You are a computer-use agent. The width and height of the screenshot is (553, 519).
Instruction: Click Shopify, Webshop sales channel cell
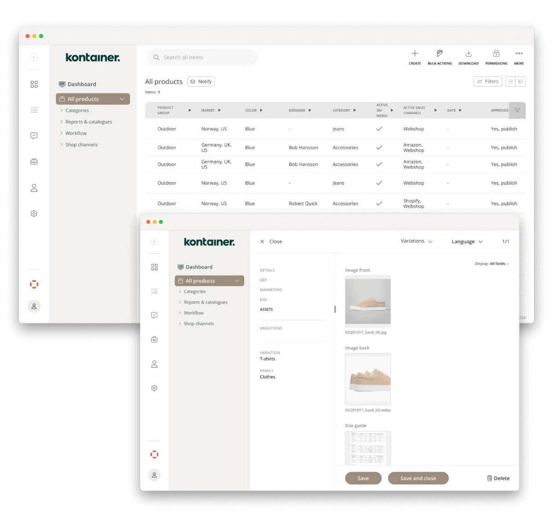pos(414,204)
